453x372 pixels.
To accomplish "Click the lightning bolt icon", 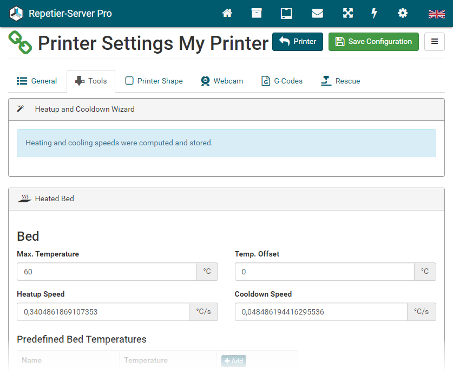I will (x=374, y=14).
